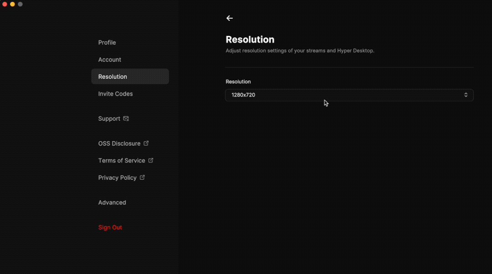This screenshot has height=274, width=492.
Task: Click the back arrow above Resolution heading
Action: [230, 18]
